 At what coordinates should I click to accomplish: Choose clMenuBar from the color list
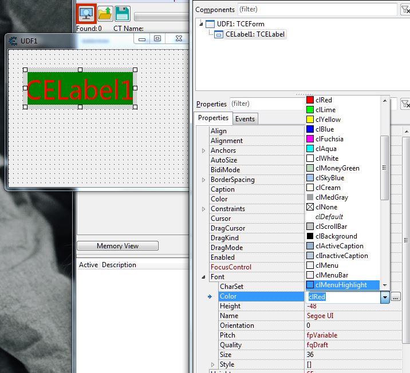[x=342, y=275]
